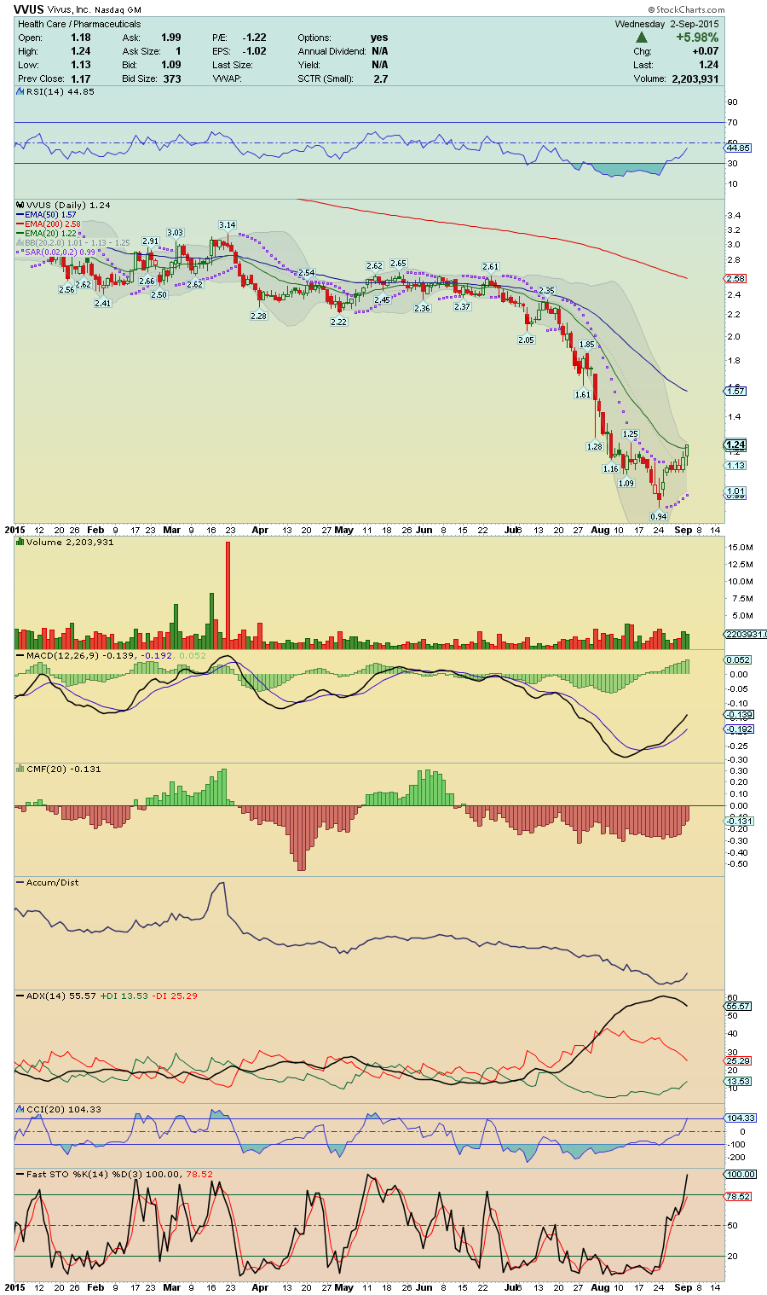Click the Health Care / Pharmaceuticals sector text

tap(79, 24)
